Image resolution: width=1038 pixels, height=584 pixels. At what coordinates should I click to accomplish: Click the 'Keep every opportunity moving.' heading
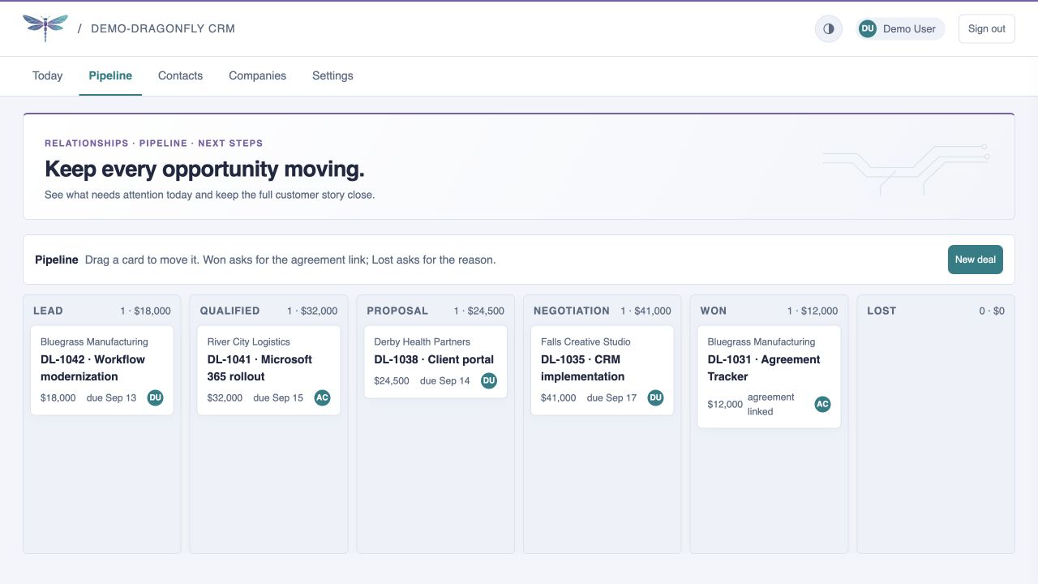tap(204, 169)
